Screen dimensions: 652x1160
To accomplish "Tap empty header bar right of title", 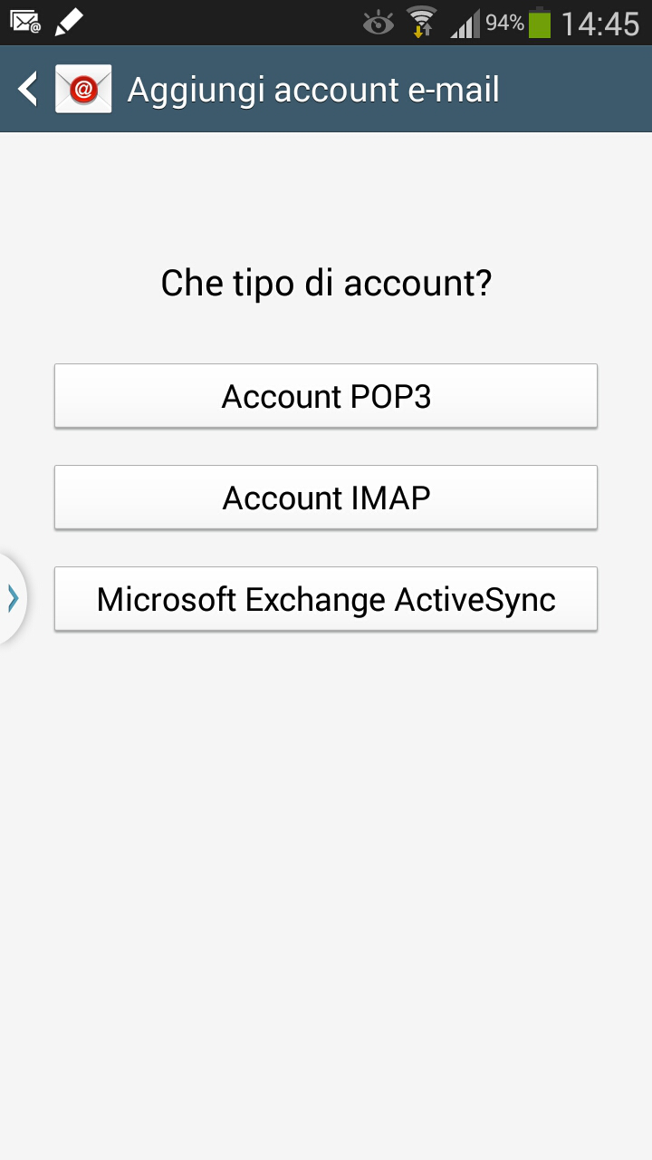I will pos(580,90).
